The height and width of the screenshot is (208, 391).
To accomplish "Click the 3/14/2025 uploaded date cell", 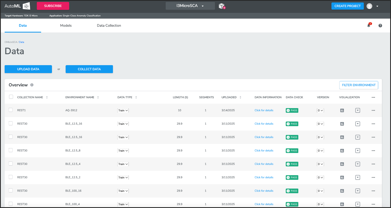I will 228,110.
